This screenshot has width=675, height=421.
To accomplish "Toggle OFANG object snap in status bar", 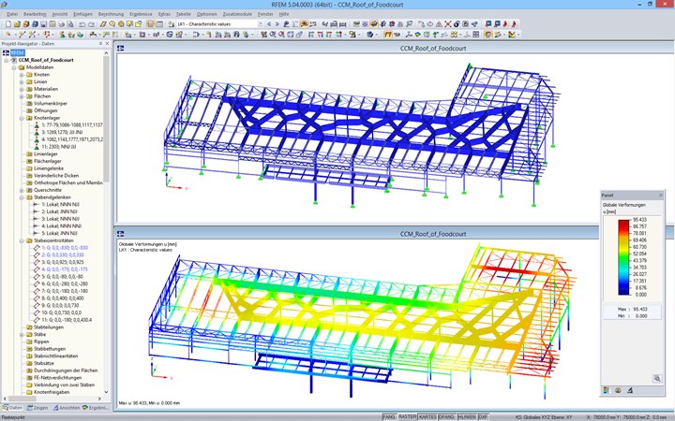I will [x=447, y=417].
